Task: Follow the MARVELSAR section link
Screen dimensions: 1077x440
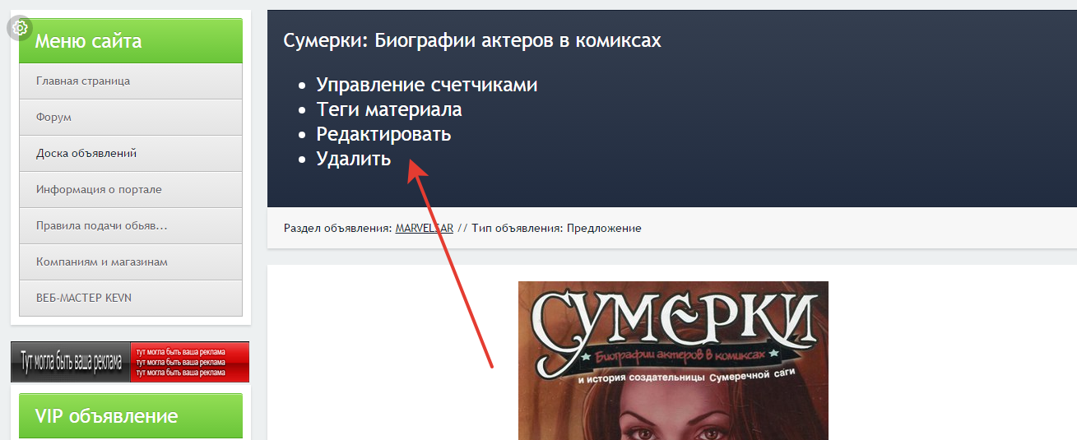Action: coord(425,228)
